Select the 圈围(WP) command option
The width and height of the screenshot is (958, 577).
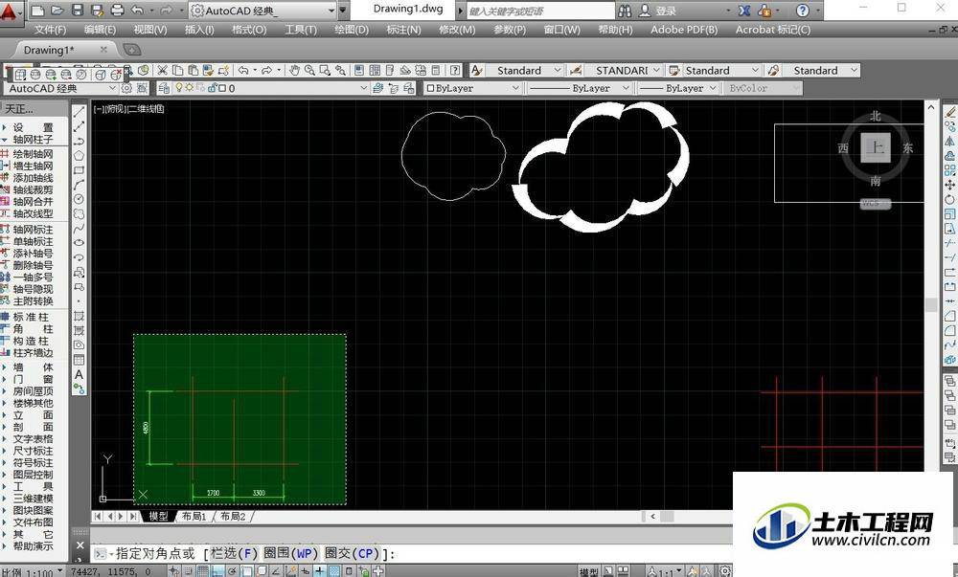pos(291,554)
